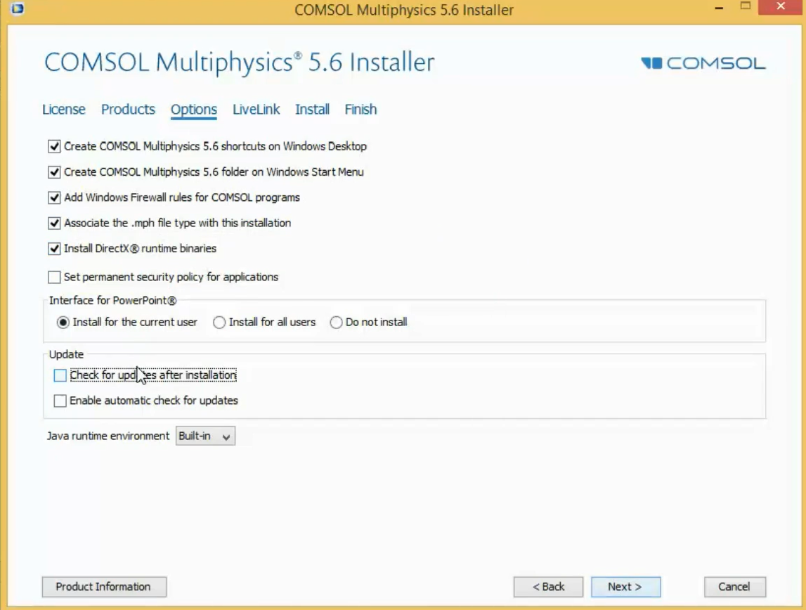Select Install for the current user radio
The image size is (806, 610).
click(63, 322)
